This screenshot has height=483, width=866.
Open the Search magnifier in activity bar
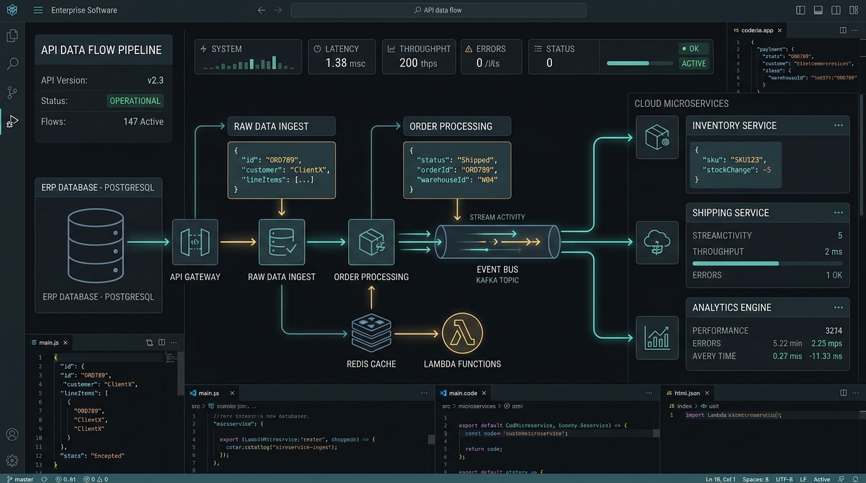[12, 64]
